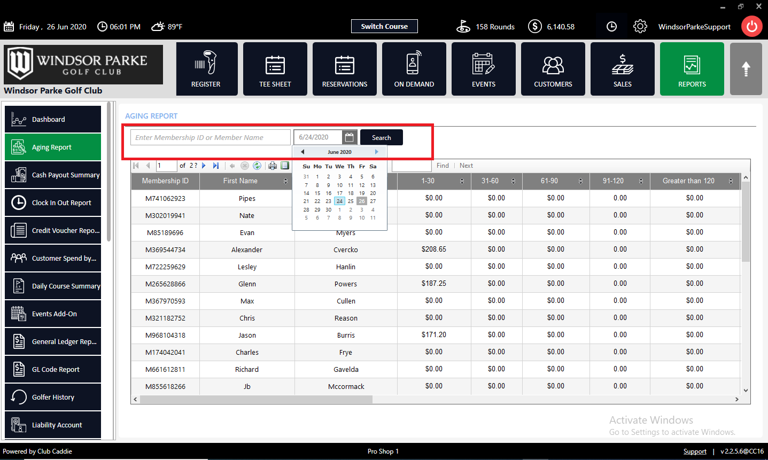Select June 26 in the calendar
The image size is (768, 460).
[x=362, y=201]
